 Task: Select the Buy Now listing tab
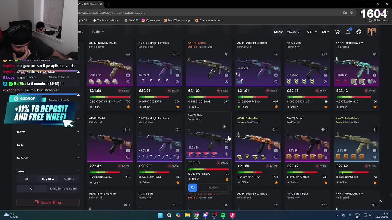[48, 179]
